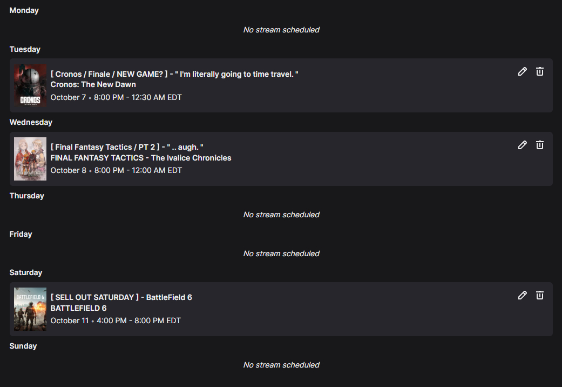This screenshot has width=562, height=387.
Task: Select the October 8 stream time
Action: (116, 170)
